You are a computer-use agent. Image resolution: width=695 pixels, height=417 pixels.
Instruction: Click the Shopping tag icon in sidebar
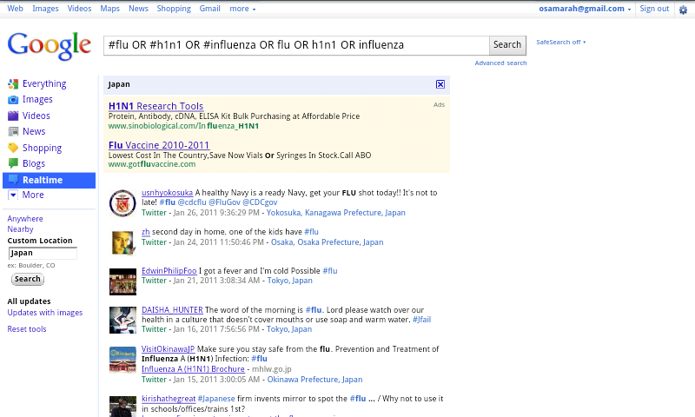[13, 148]
